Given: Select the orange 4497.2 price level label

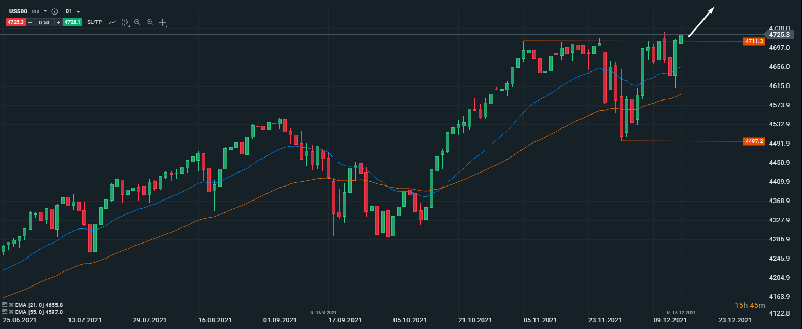Looking at the screenshot, I should (754, 141).
